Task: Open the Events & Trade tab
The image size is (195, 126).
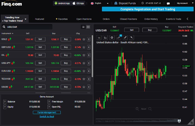Action: pyautogui.click(x=174, y=19)
